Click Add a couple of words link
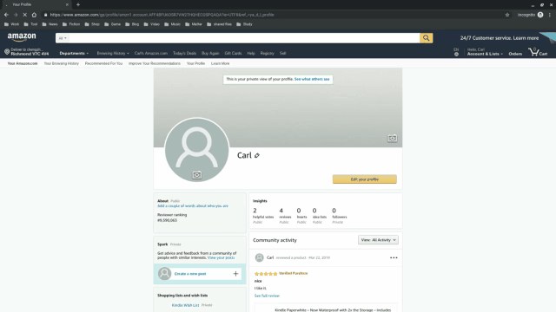556x312 pixels. point(193,206)
